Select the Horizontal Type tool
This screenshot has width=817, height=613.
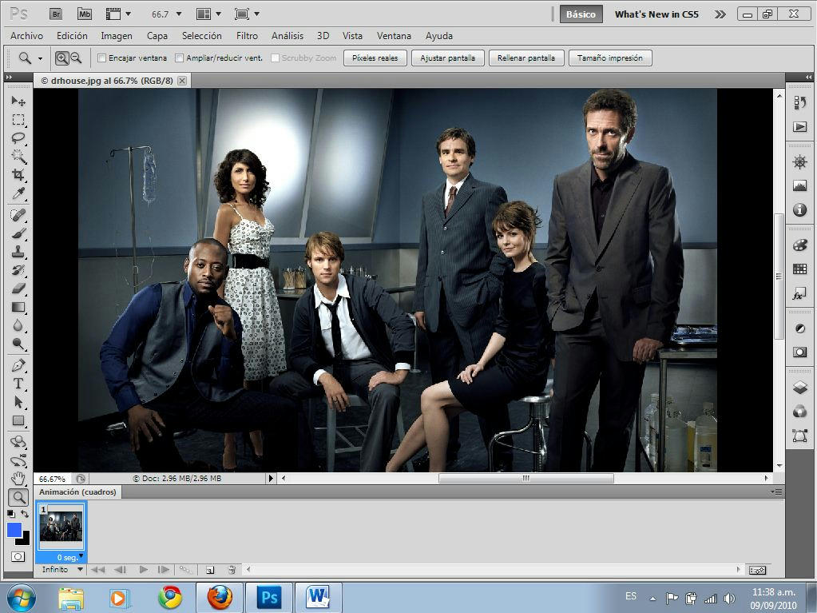point(18,384)
